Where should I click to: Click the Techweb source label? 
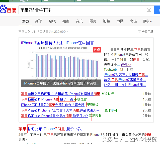[110, 69]
